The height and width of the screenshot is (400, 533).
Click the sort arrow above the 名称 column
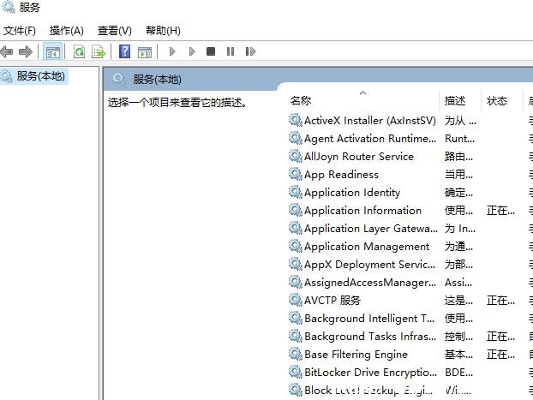coord(363,93)
